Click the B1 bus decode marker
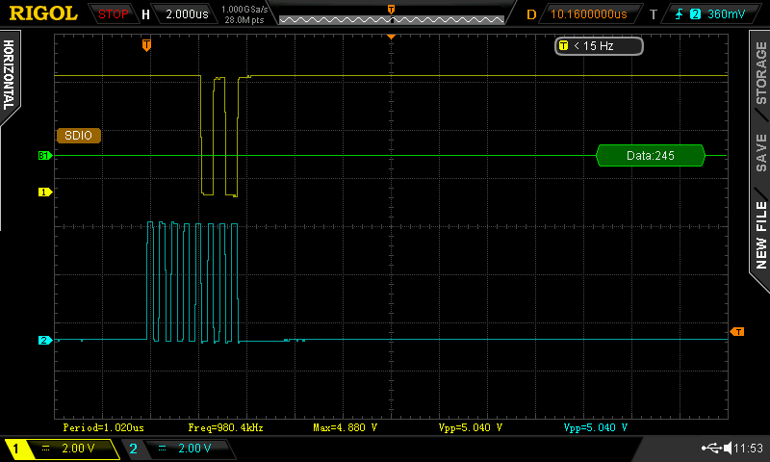The image size is (770, 462). [x=44, y=156]
